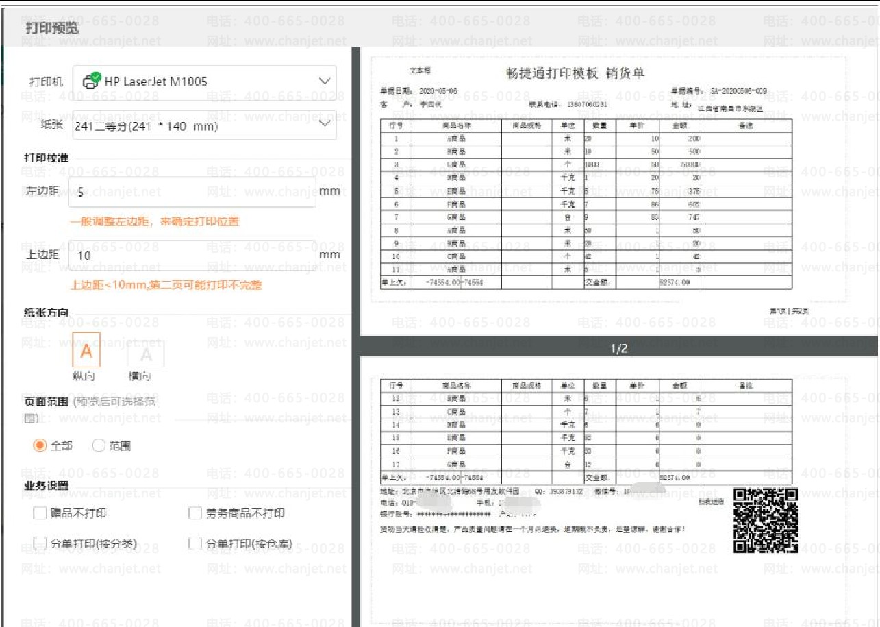Click the 上边距 input field
This screenshot has width=880, height=627.
pos(192,255)
